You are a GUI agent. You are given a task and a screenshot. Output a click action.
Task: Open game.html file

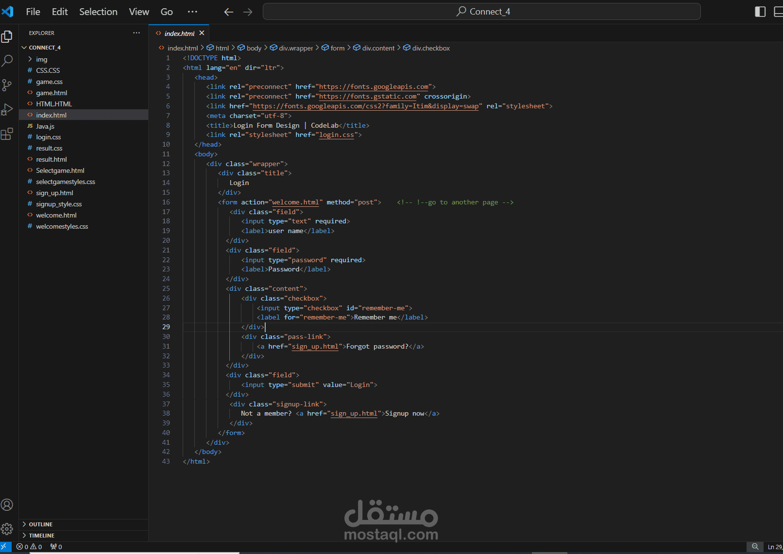click(x=84, y=93)
